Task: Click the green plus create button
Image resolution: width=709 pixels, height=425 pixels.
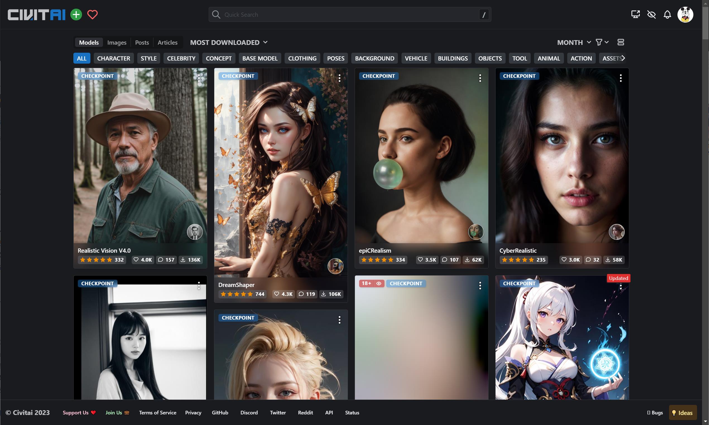Action: click(76, 15)
